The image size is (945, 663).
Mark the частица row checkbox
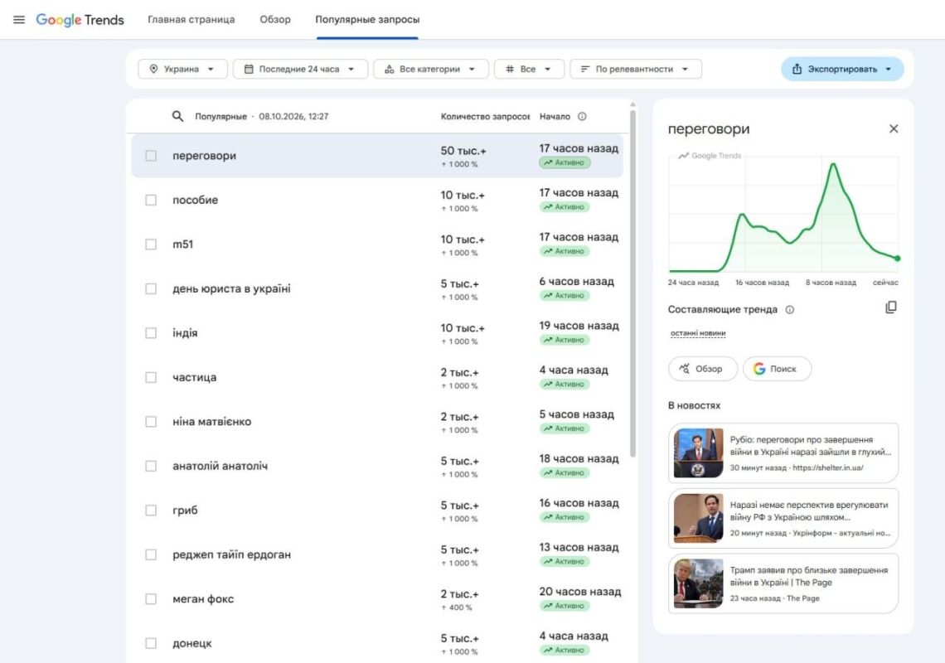tap(151, 377)
